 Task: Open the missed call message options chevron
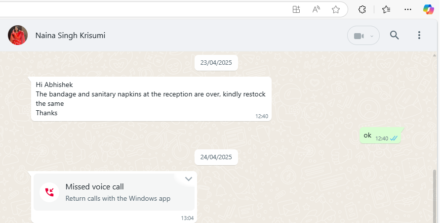click(x=188, y=179)
